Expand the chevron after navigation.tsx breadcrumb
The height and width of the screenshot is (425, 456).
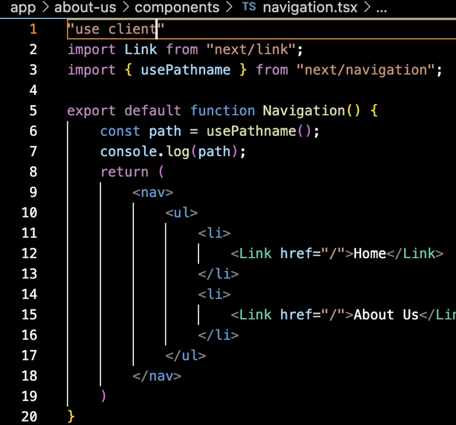[x=367, y=7]
